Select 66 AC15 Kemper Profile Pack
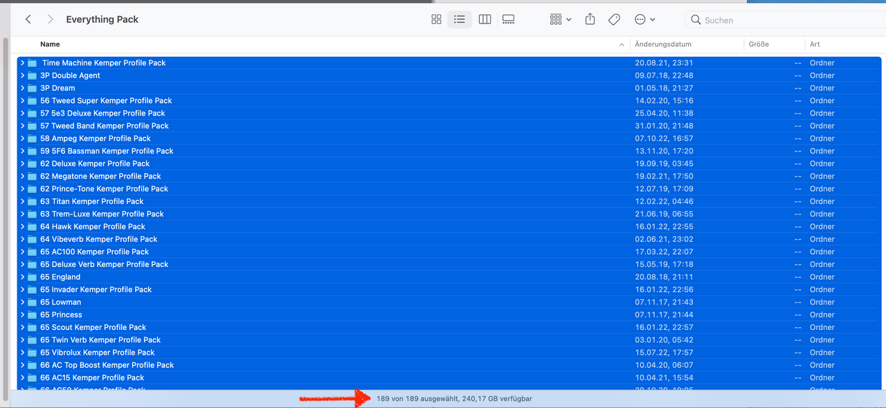 (449, 378)
